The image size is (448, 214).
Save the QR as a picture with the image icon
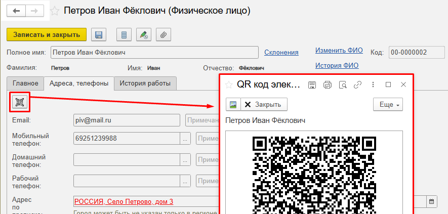point(233,104)
